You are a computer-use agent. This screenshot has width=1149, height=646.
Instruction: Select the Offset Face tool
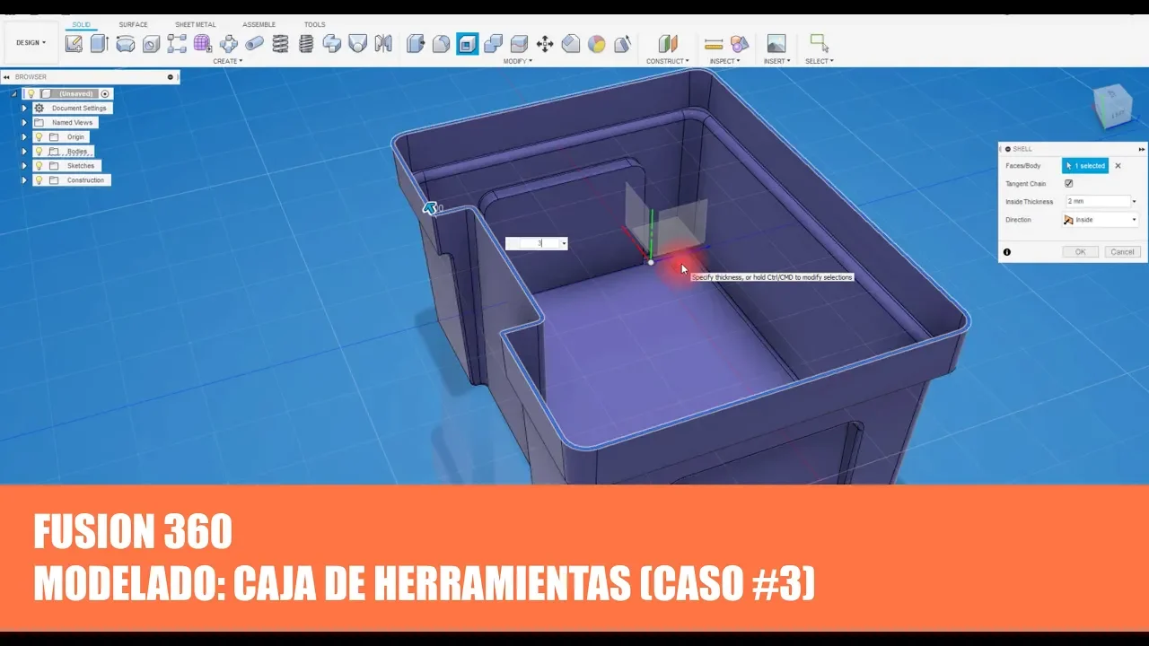[x=519, y=43]
